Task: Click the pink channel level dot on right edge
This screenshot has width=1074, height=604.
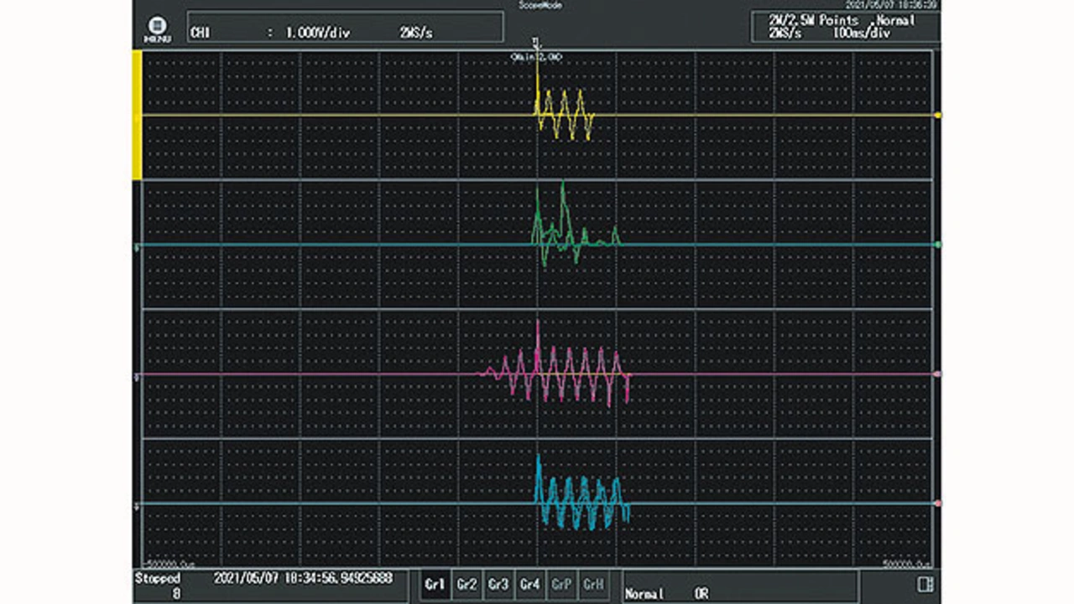Action: [937, 374]
